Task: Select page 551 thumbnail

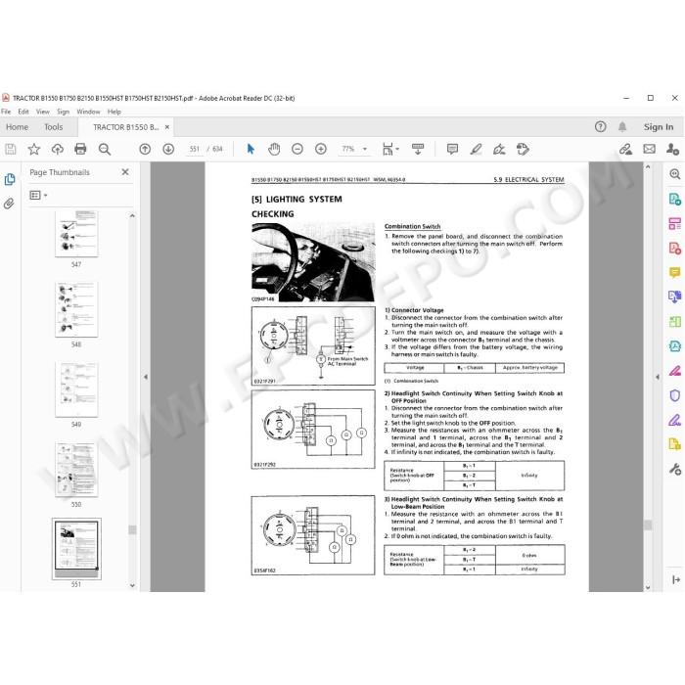Action: click(76, 549)
